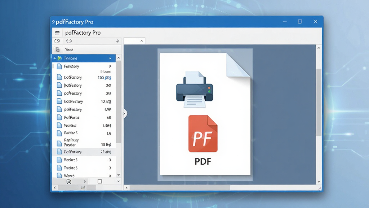The image size is (369, 208).
Task: Click the green icon in highlighted Feature row
Action: coord(59,58)
